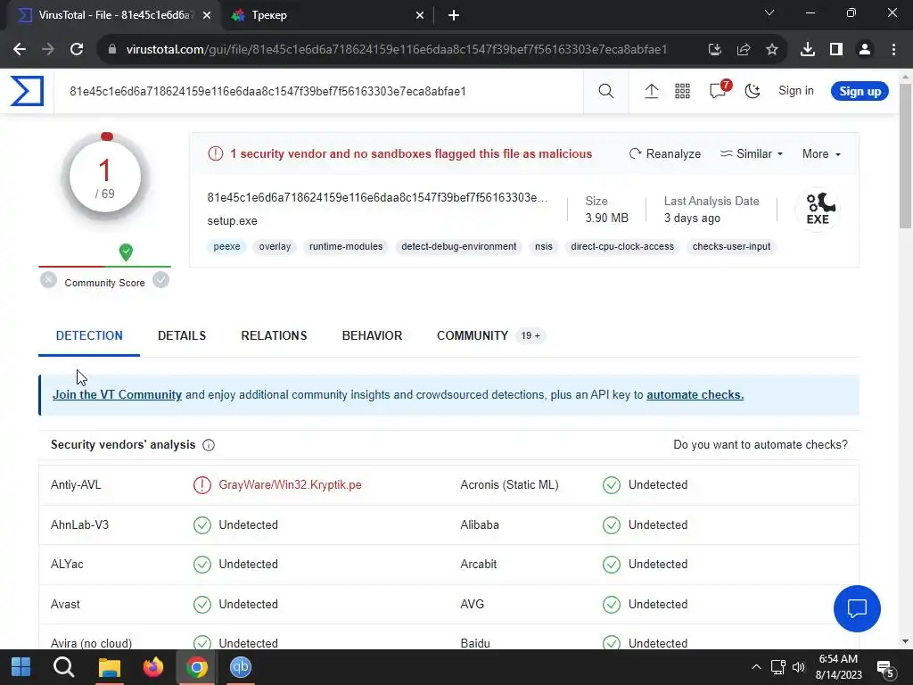The height and width of the screenshot is (685, 913).
Task: Open qBittorrent from the taskbar
Action: click(x=240, y=667)
